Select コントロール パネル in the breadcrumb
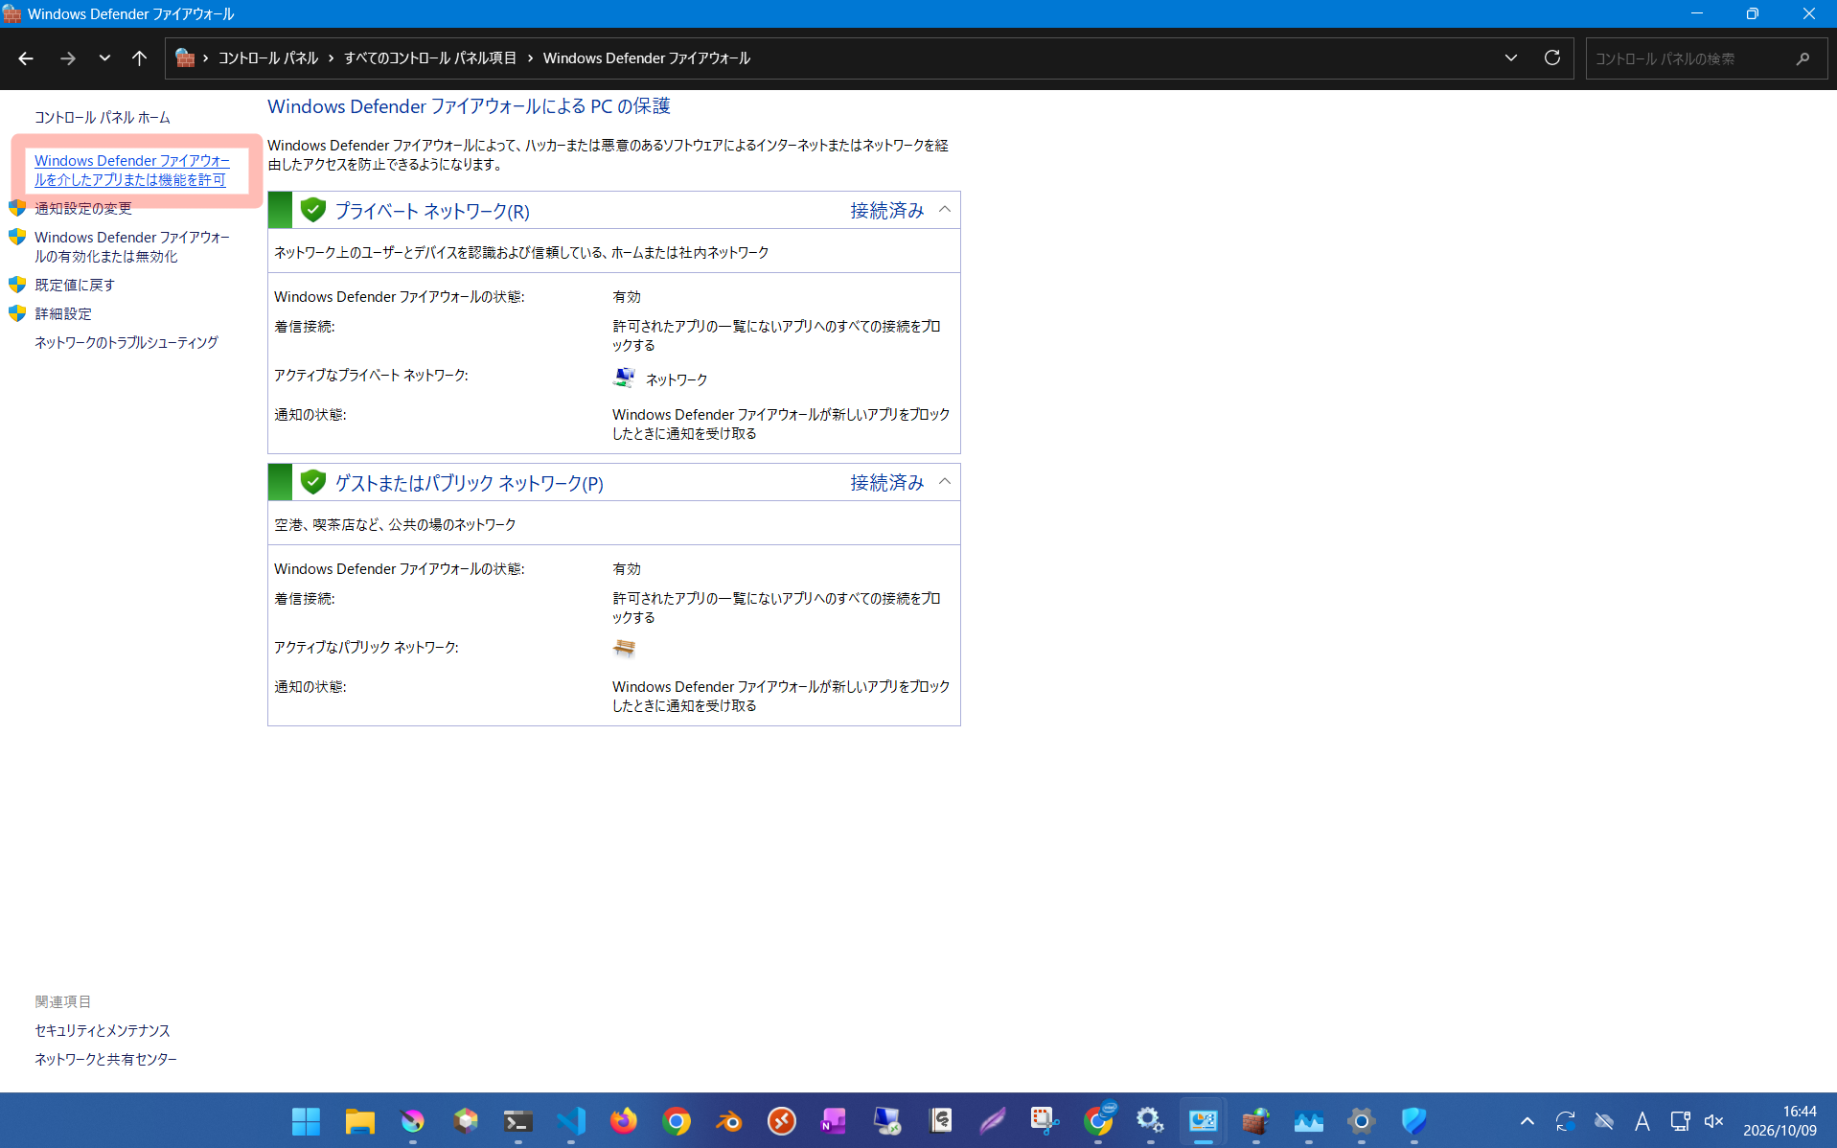The height and width of the screenshot is (1148, 1837). tap(267, 58)
